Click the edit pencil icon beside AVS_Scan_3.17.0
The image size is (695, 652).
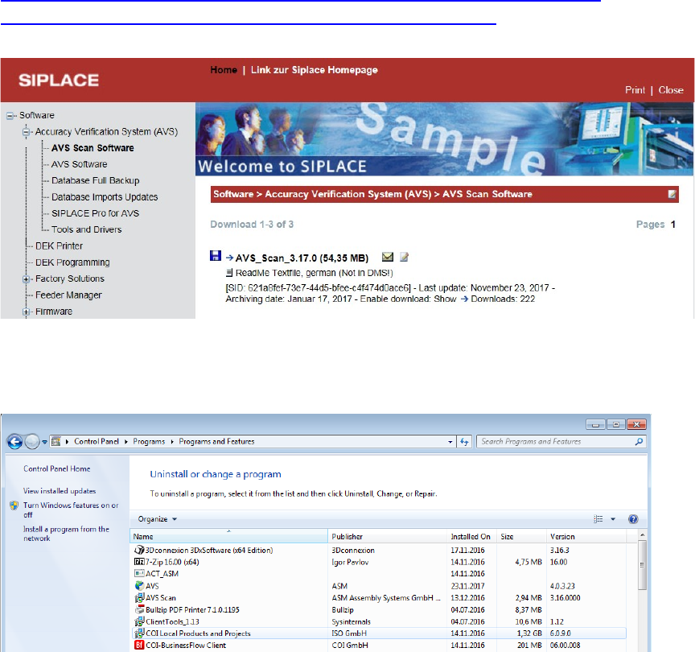coord(405,257)
